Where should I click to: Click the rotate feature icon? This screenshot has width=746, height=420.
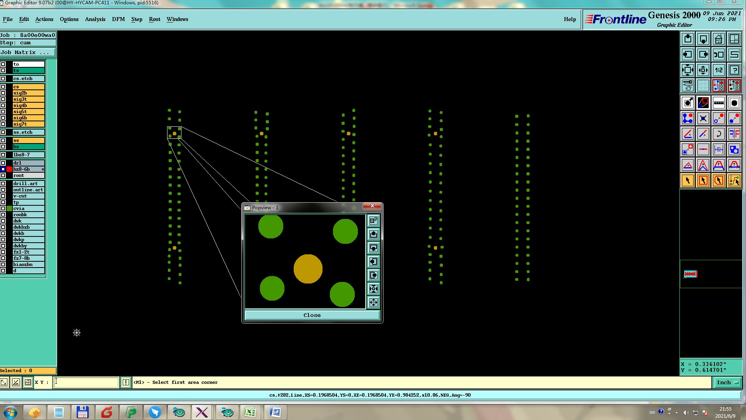(718, 134)
